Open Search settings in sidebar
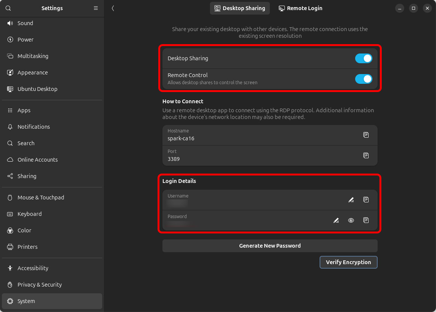The width and height of the screenshot is (436, 312). [x=52, y=143]
